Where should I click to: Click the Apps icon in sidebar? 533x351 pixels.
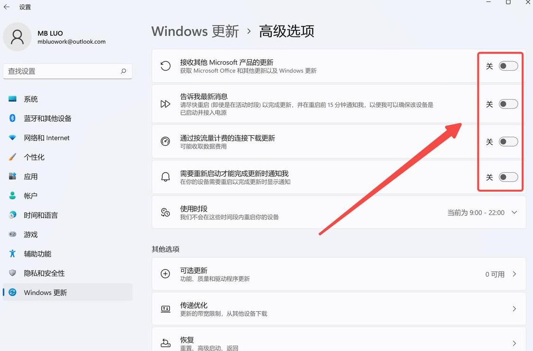[13, 176]
